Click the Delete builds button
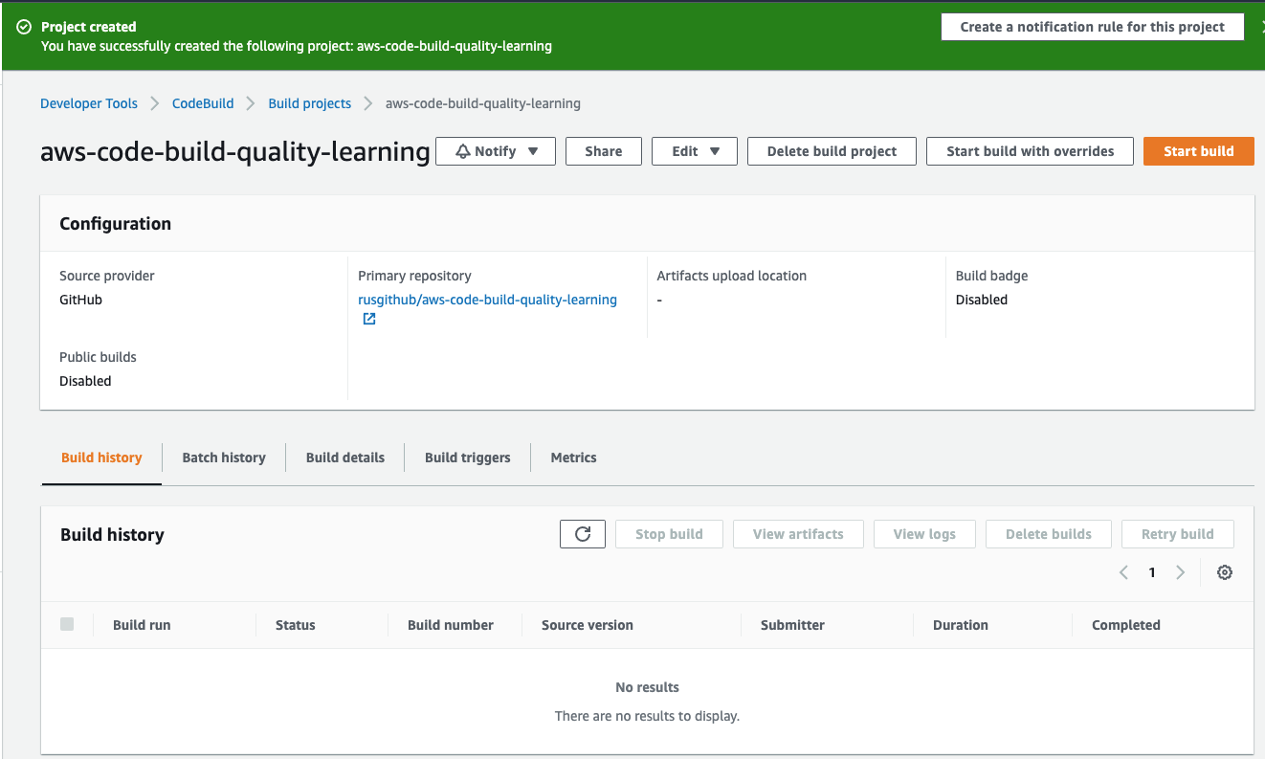This screenshot has width=1265, height=759. (1049, 534)
